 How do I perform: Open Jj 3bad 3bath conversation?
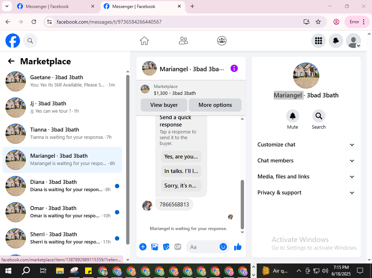coord(63,107)
